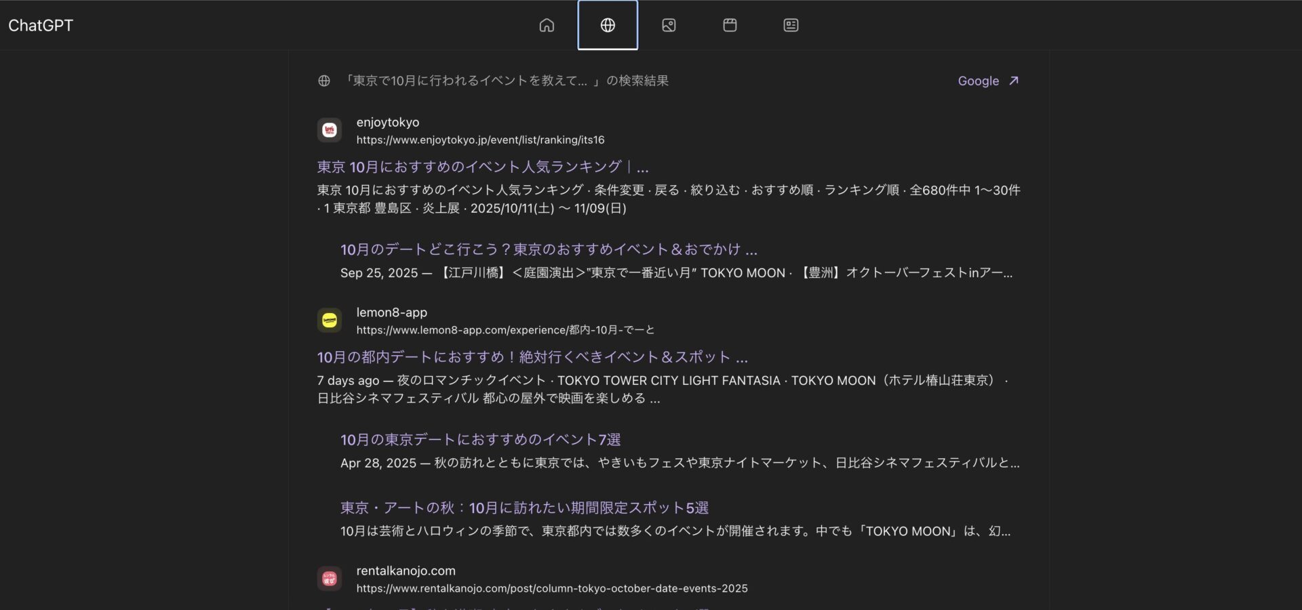
Task: Click the enjoytokyo.jp ranking URL
Action: tap(480, 140)
